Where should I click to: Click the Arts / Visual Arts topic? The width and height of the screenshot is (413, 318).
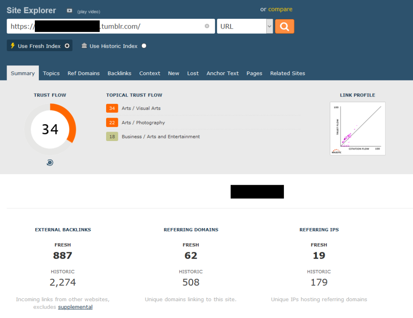pyautogui.click(x=141, y=108)
